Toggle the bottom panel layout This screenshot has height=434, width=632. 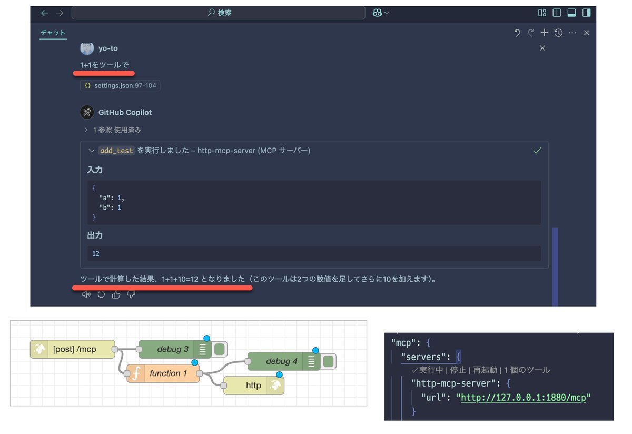point(571,13)
